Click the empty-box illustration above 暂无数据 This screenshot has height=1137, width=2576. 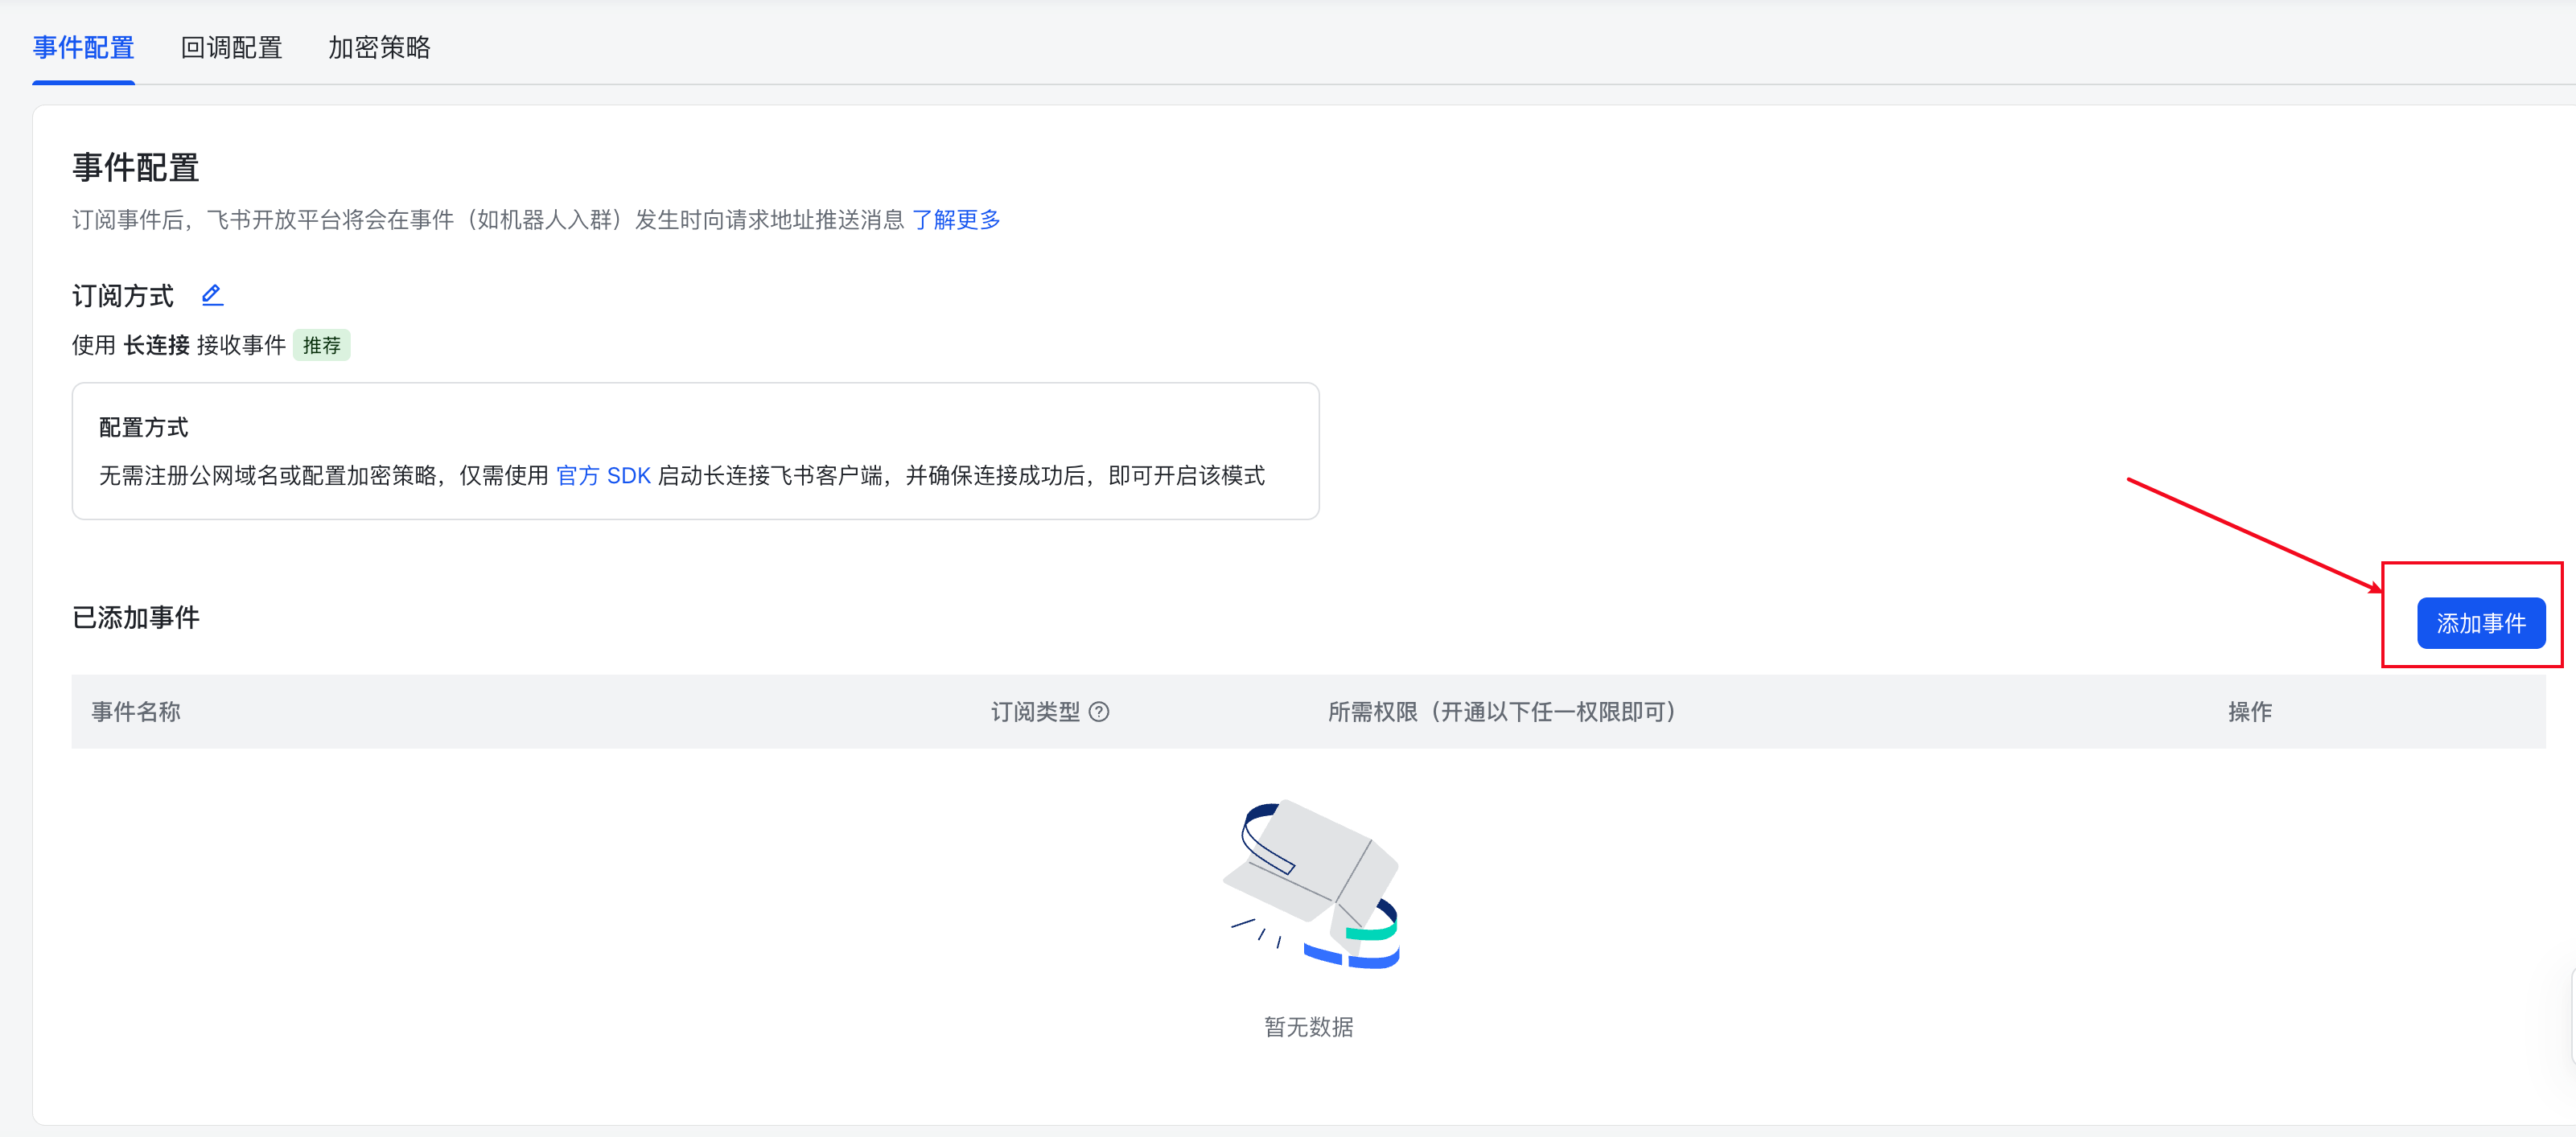[x=1311, y=885]
